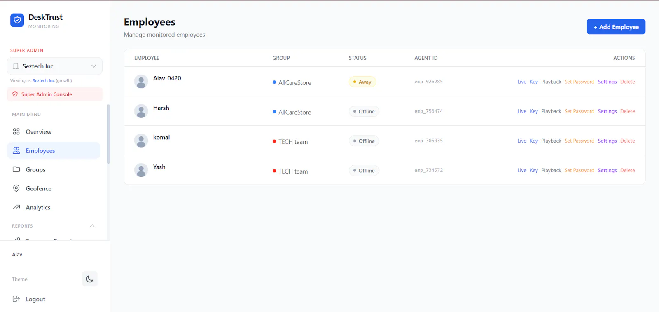Viewport: 659px width, 312px height.
Task: Click agent ID emp_753474
Action: (x=428, y=111)
